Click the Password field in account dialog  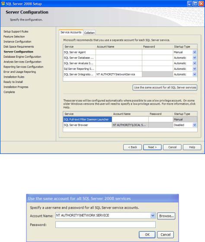(x=106, y=225)
